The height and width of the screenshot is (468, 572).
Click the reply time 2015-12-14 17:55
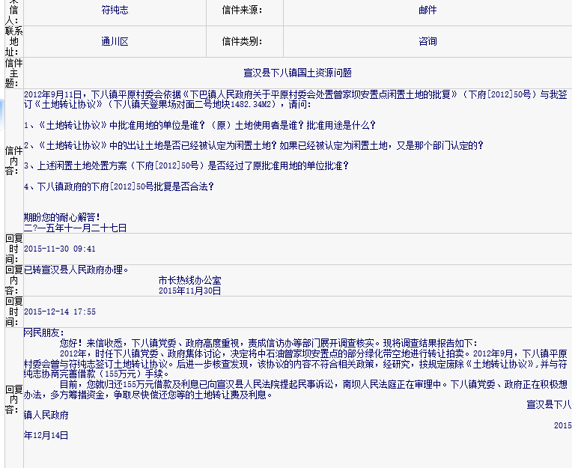[x=60, y=312]
